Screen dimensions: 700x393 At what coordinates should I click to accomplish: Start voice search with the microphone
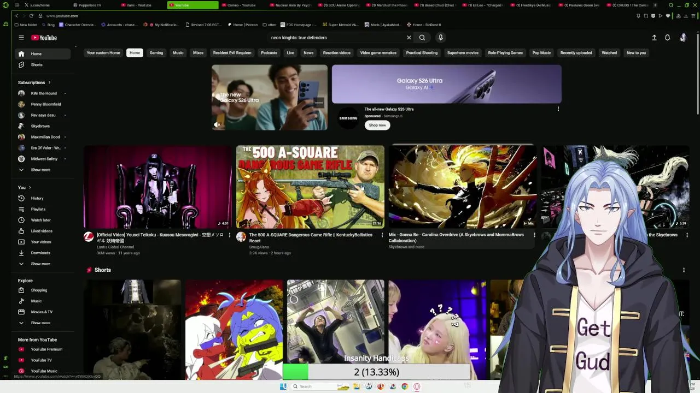[440, 38]
